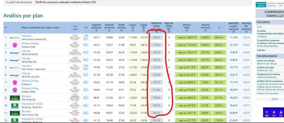The image size is (284, 123).
Task: Open the Info button for Iberdrola Plan Online 1 precio
Action: tap(86, 69)
